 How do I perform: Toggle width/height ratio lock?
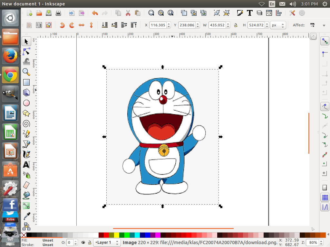click(236, 25)
